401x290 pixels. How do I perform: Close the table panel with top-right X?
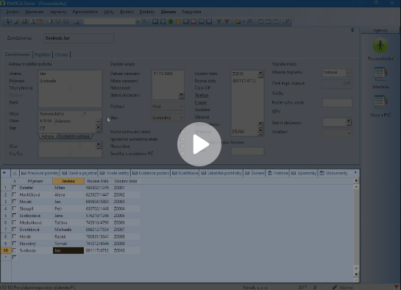point(356,181)
